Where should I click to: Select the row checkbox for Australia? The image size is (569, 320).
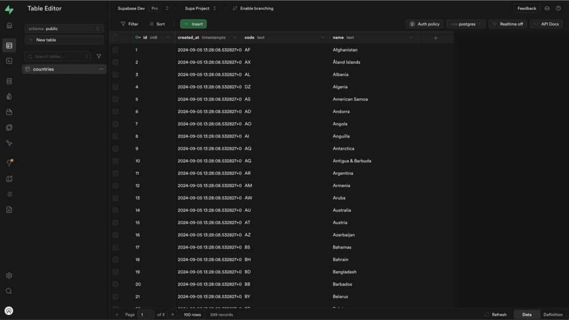(116, 210)
